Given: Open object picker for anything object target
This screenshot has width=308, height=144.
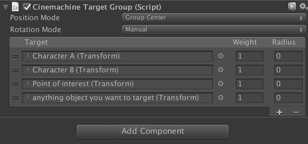Looking at the screenshot, I should coord(221,97).
